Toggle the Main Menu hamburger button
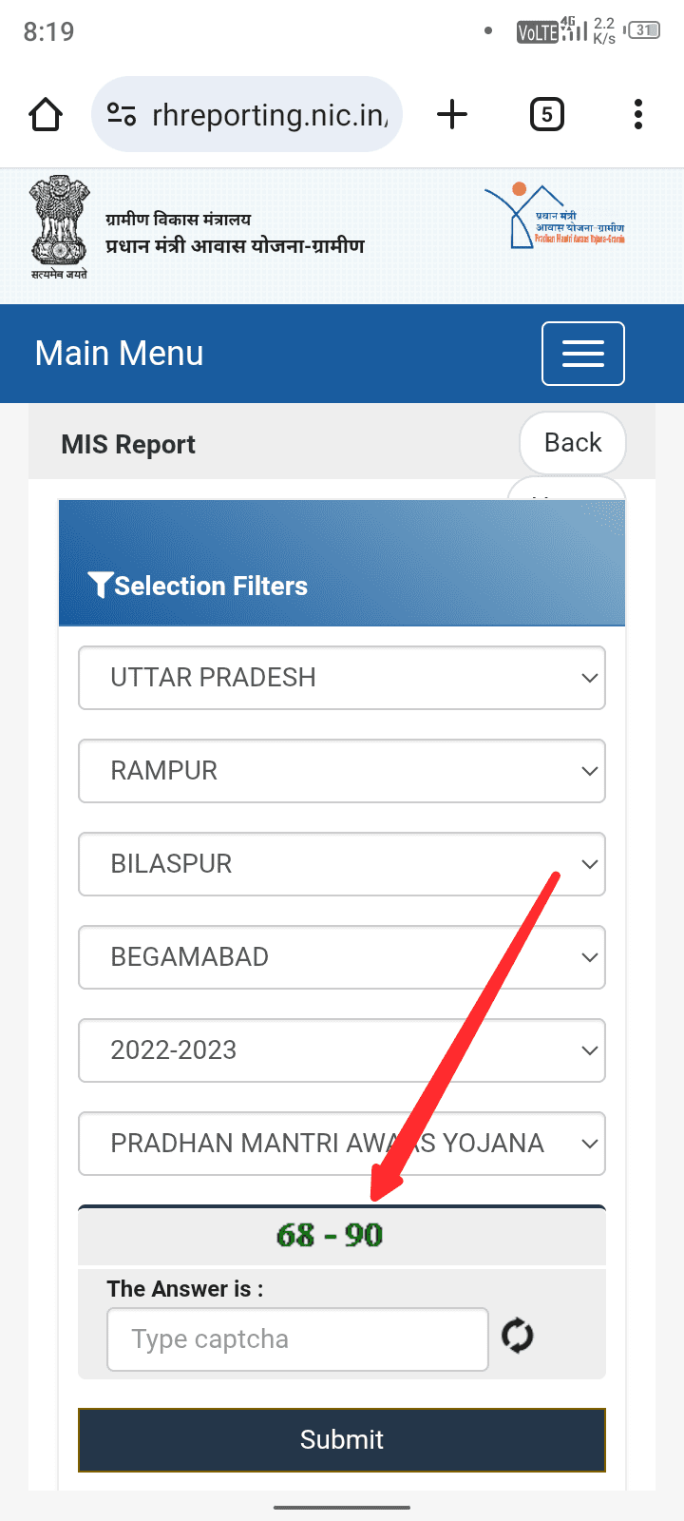 pyautogui.click(x=582, y=354)
